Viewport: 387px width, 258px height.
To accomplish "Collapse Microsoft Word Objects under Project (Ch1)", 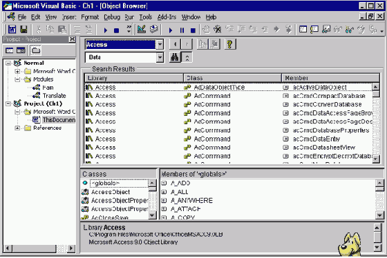I will 17,112.
